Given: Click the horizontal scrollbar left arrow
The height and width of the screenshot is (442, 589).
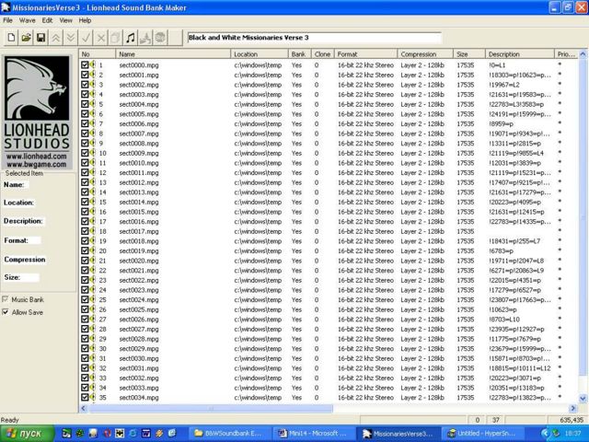Looking at the screenshot, I should [84, 408].
